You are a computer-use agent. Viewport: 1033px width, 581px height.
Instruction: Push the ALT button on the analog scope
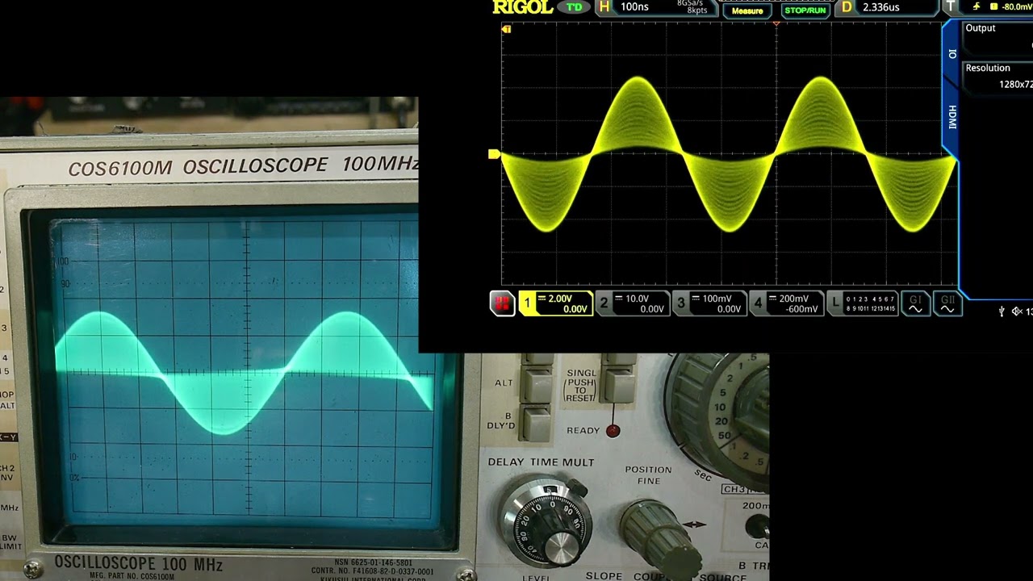537,386
